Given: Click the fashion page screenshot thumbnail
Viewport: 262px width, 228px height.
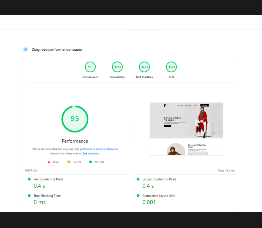Looking at the screenshot, I should [186, 129].
